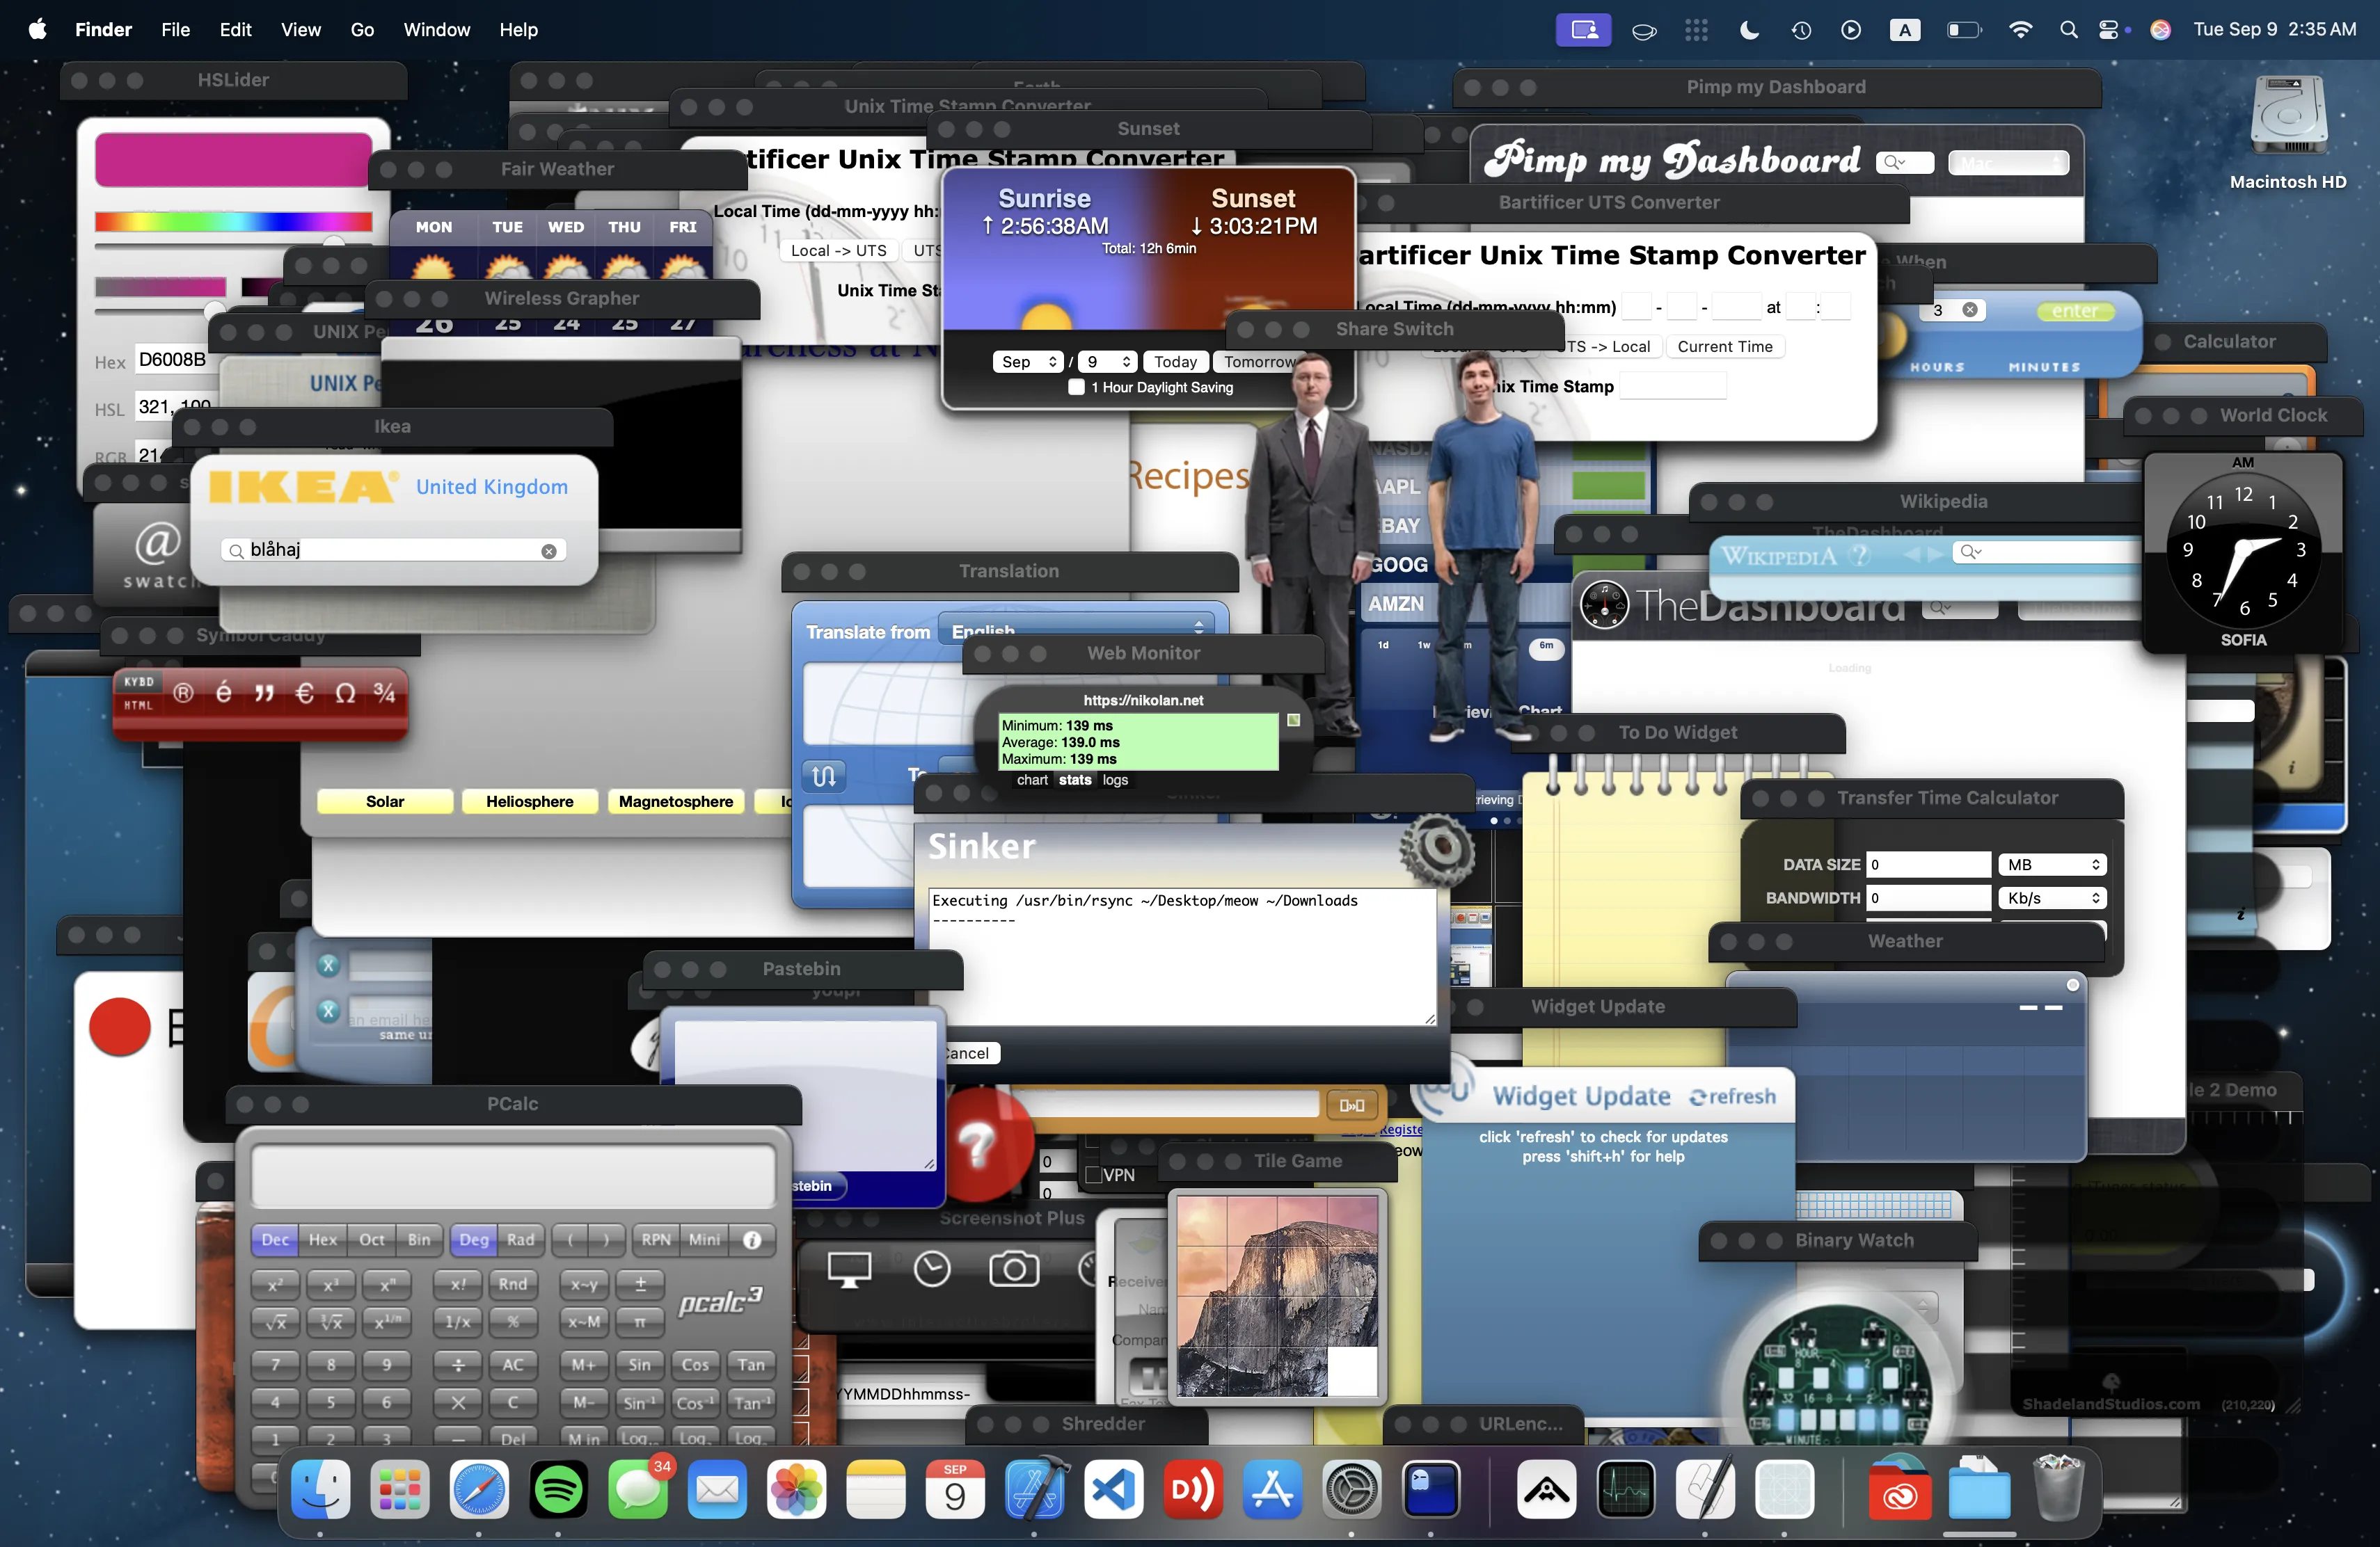Open the Finder File menu
This screenshot has height=1547, width=2380.
click(175, 30)
